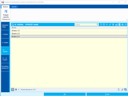The image size is (128, 96).
Task: Click the snowflake marker icon in status bar
Action: point(16,89)
